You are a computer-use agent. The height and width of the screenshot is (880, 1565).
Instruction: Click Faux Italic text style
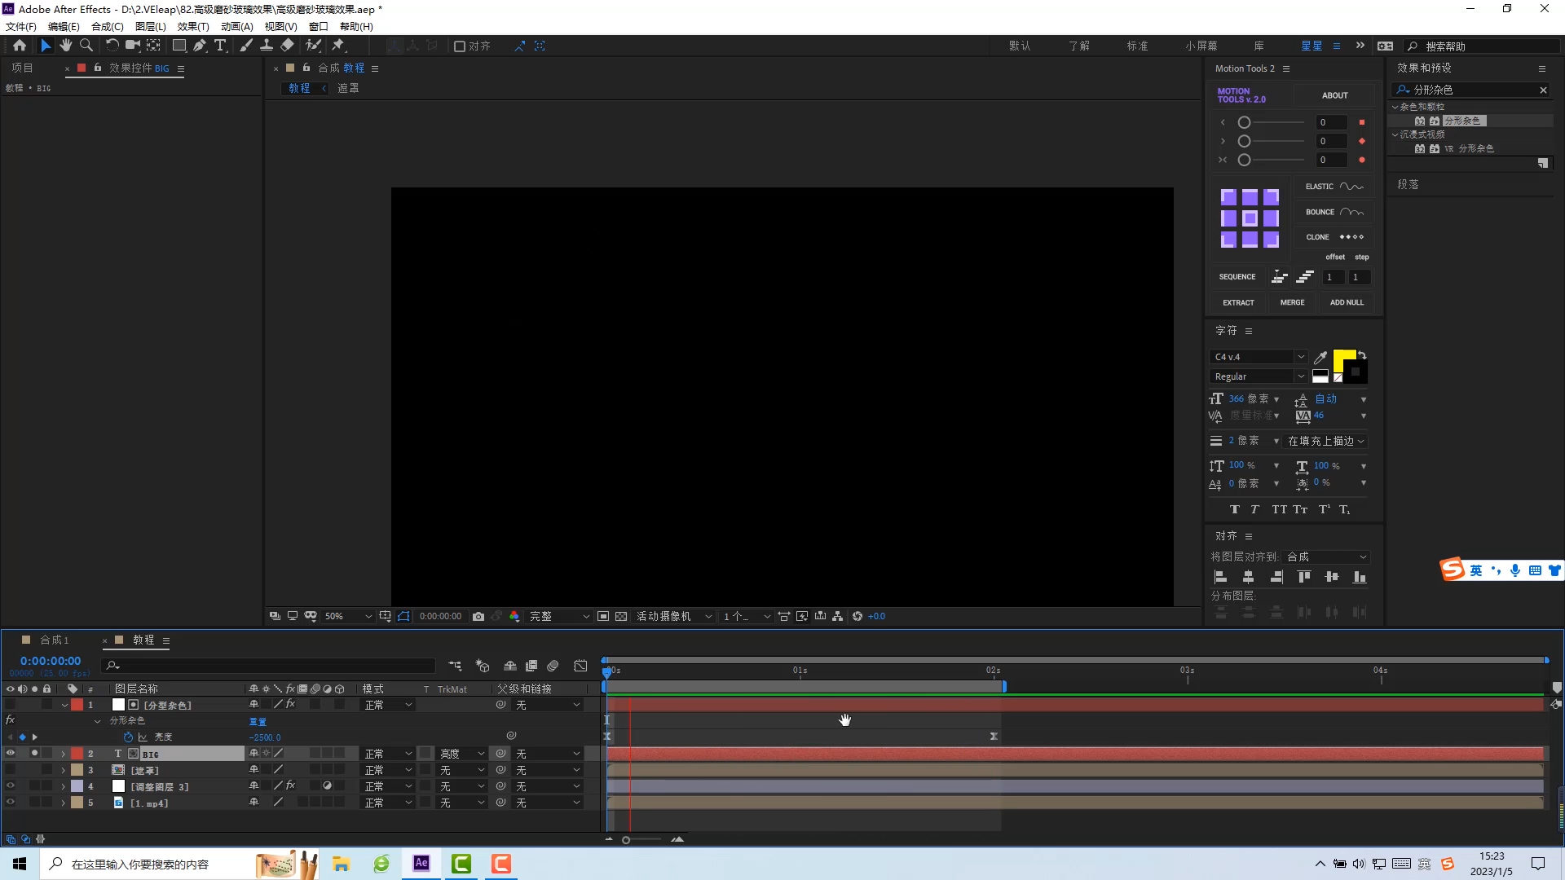pos(1255,510)
